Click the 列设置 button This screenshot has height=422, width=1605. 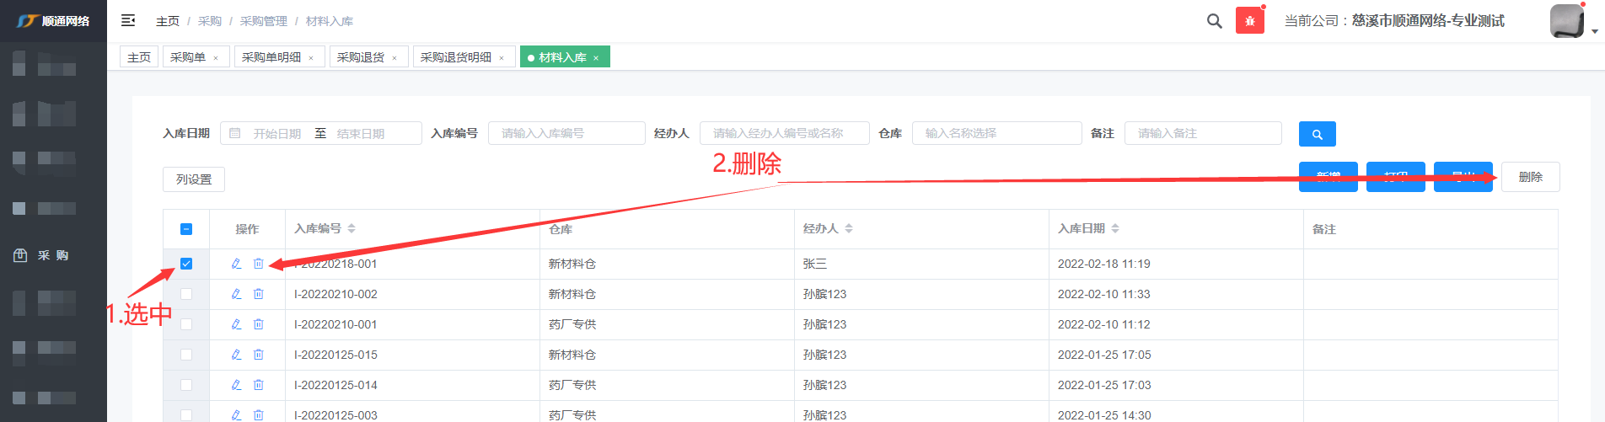pyautogui.click(x=194, y=179)
